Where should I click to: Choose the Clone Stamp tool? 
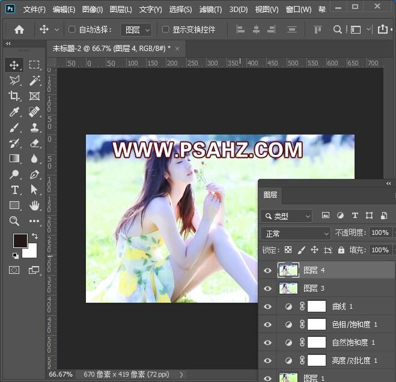click(34, 127)
